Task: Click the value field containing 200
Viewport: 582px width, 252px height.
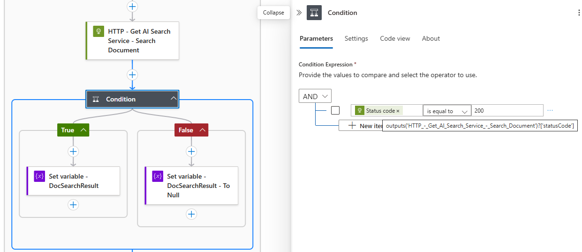Action: coord(506,111)
